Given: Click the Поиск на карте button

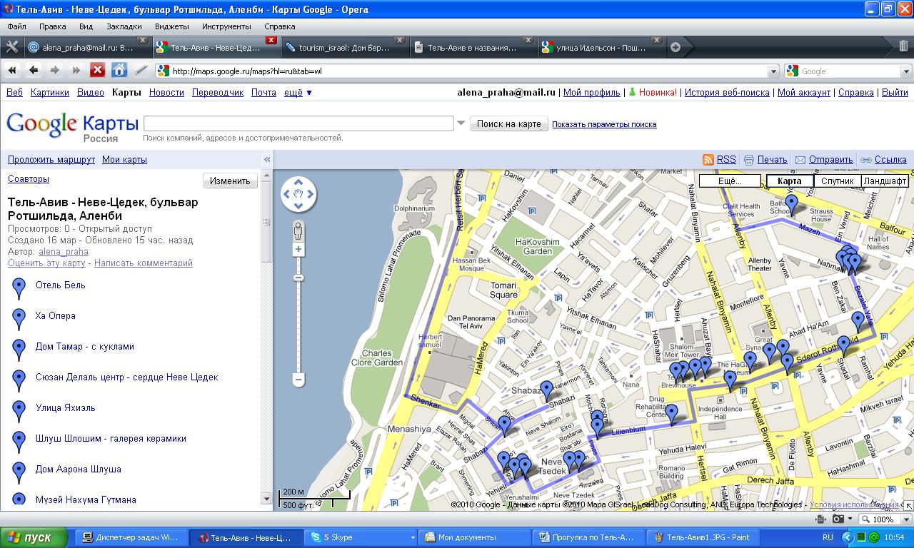Looking at the screenshot, I should [x=509, y=123].
